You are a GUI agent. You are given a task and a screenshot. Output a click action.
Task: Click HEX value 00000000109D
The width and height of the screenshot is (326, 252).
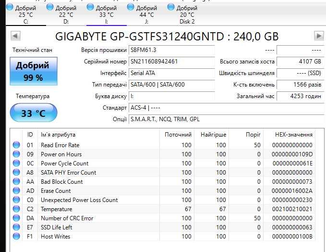coord(292,154)
